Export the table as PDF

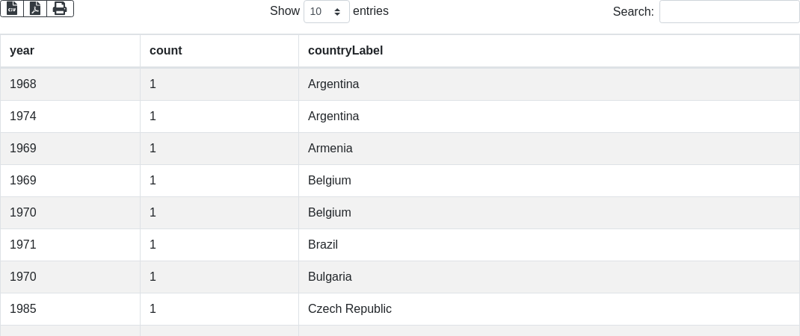pos(35,8)
